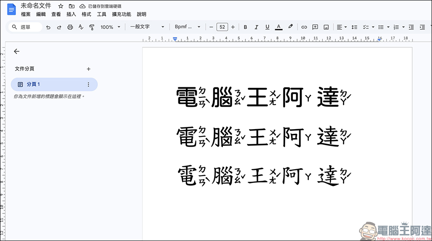Print the document with the printer icon
Screen dimensions: 432x241
70,27
